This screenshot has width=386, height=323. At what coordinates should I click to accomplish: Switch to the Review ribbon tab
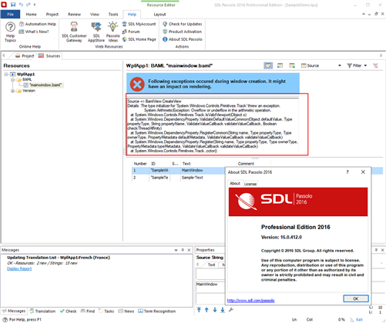74,15
